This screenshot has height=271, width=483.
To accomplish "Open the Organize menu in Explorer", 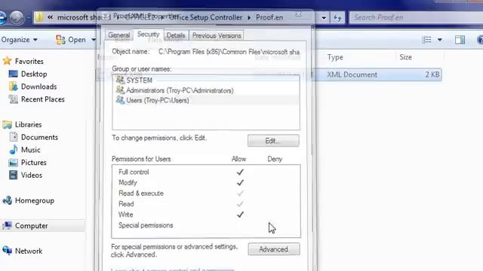I will [x=19, y=40].
